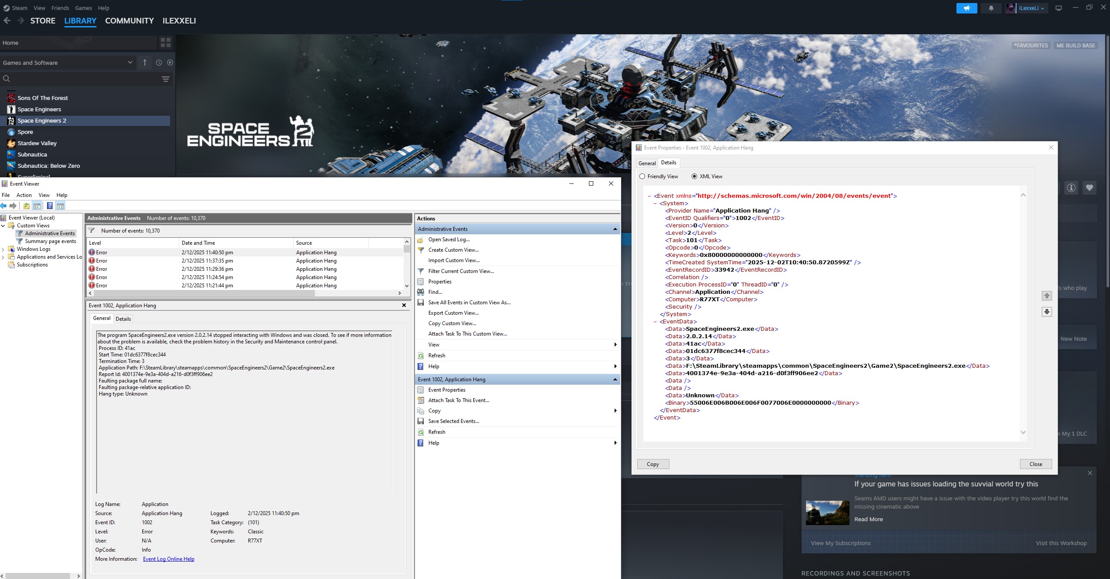Click Attach Task To This Event
The height and width of the screenshot is (579, 1110).
pyautogui.click(x=459, y=400)
